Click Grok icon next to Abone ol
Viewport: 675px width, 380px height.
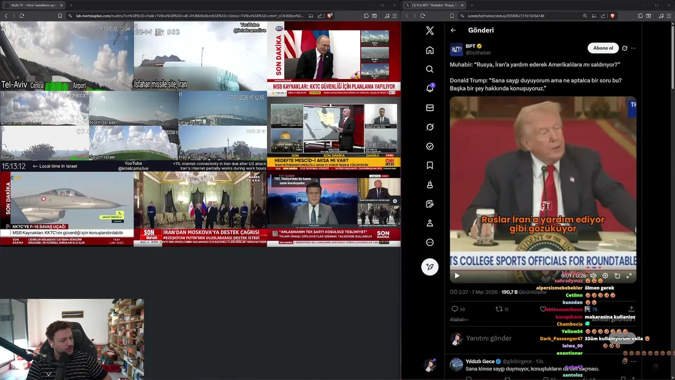tap(624, 48)
